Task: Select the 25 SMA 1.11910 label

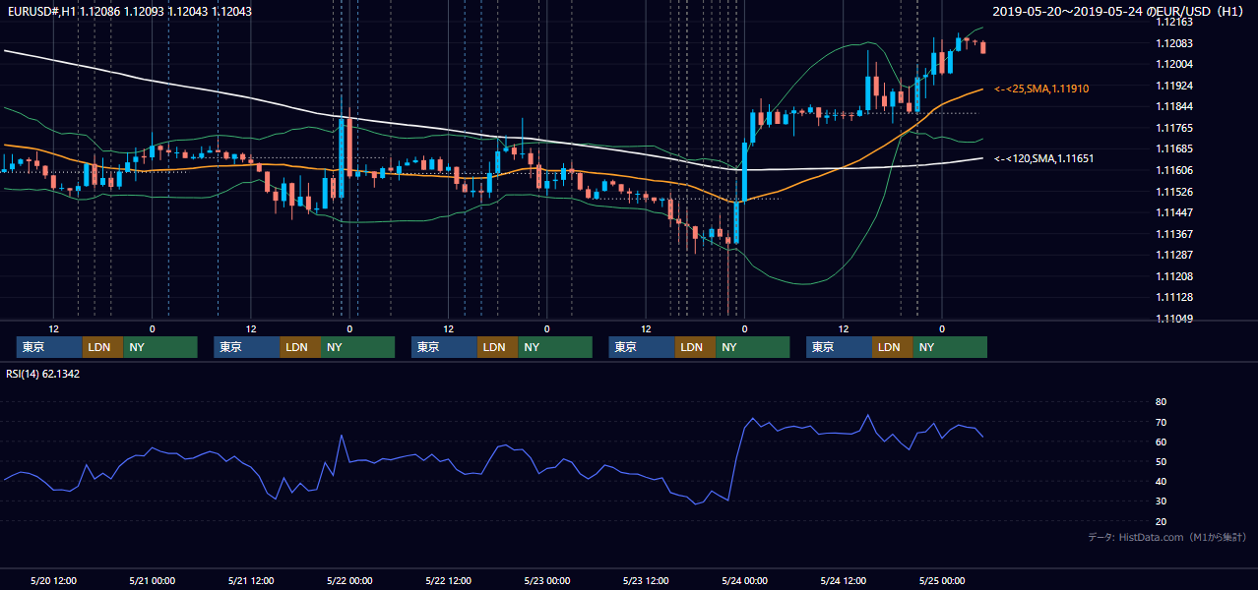Action: tap(1041, 88)
